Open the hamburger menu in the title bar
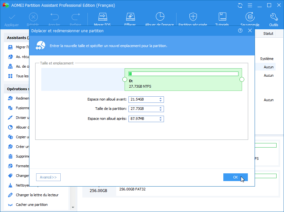Image resolution: width=284 pixels, height=212 pixels. (250, 5)
